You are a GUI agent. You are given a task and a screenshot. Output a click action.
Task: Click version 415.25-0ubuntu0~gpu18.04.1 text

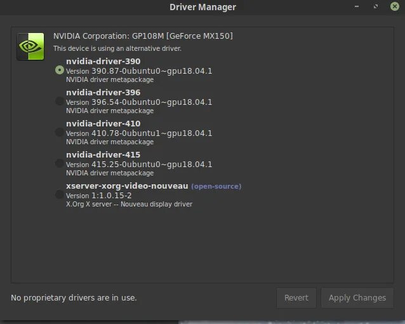139,165
